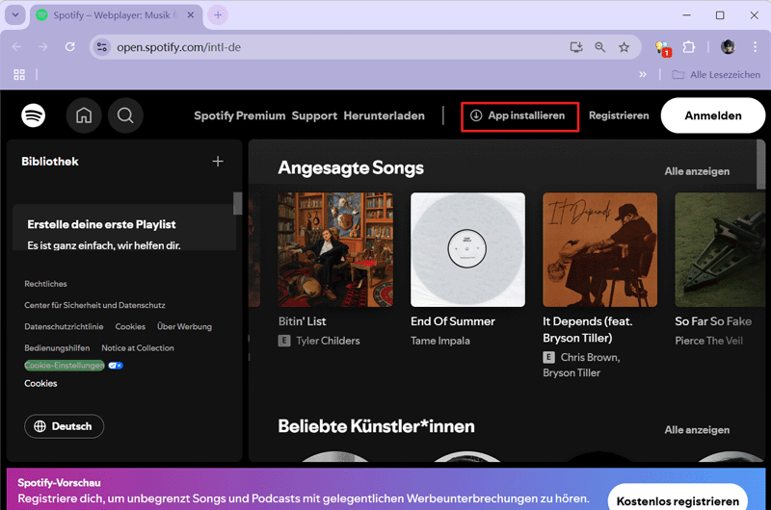Create playlist with the Bibliothek plus icon
771x510 pixels.
pos(218,161)
